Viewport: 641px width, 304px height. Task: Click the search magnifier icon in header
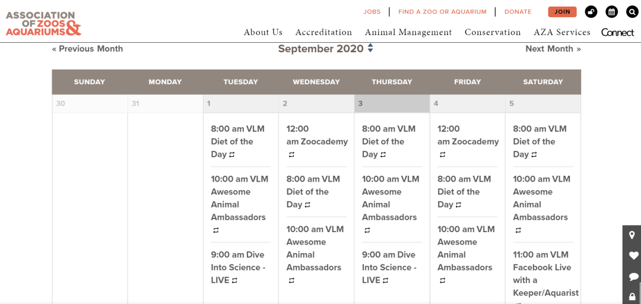click(632, 12)
